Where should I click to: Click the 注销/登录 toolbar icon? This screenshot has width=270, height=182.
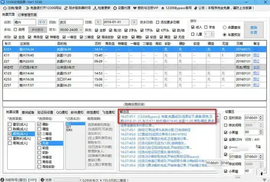(12, 8)
